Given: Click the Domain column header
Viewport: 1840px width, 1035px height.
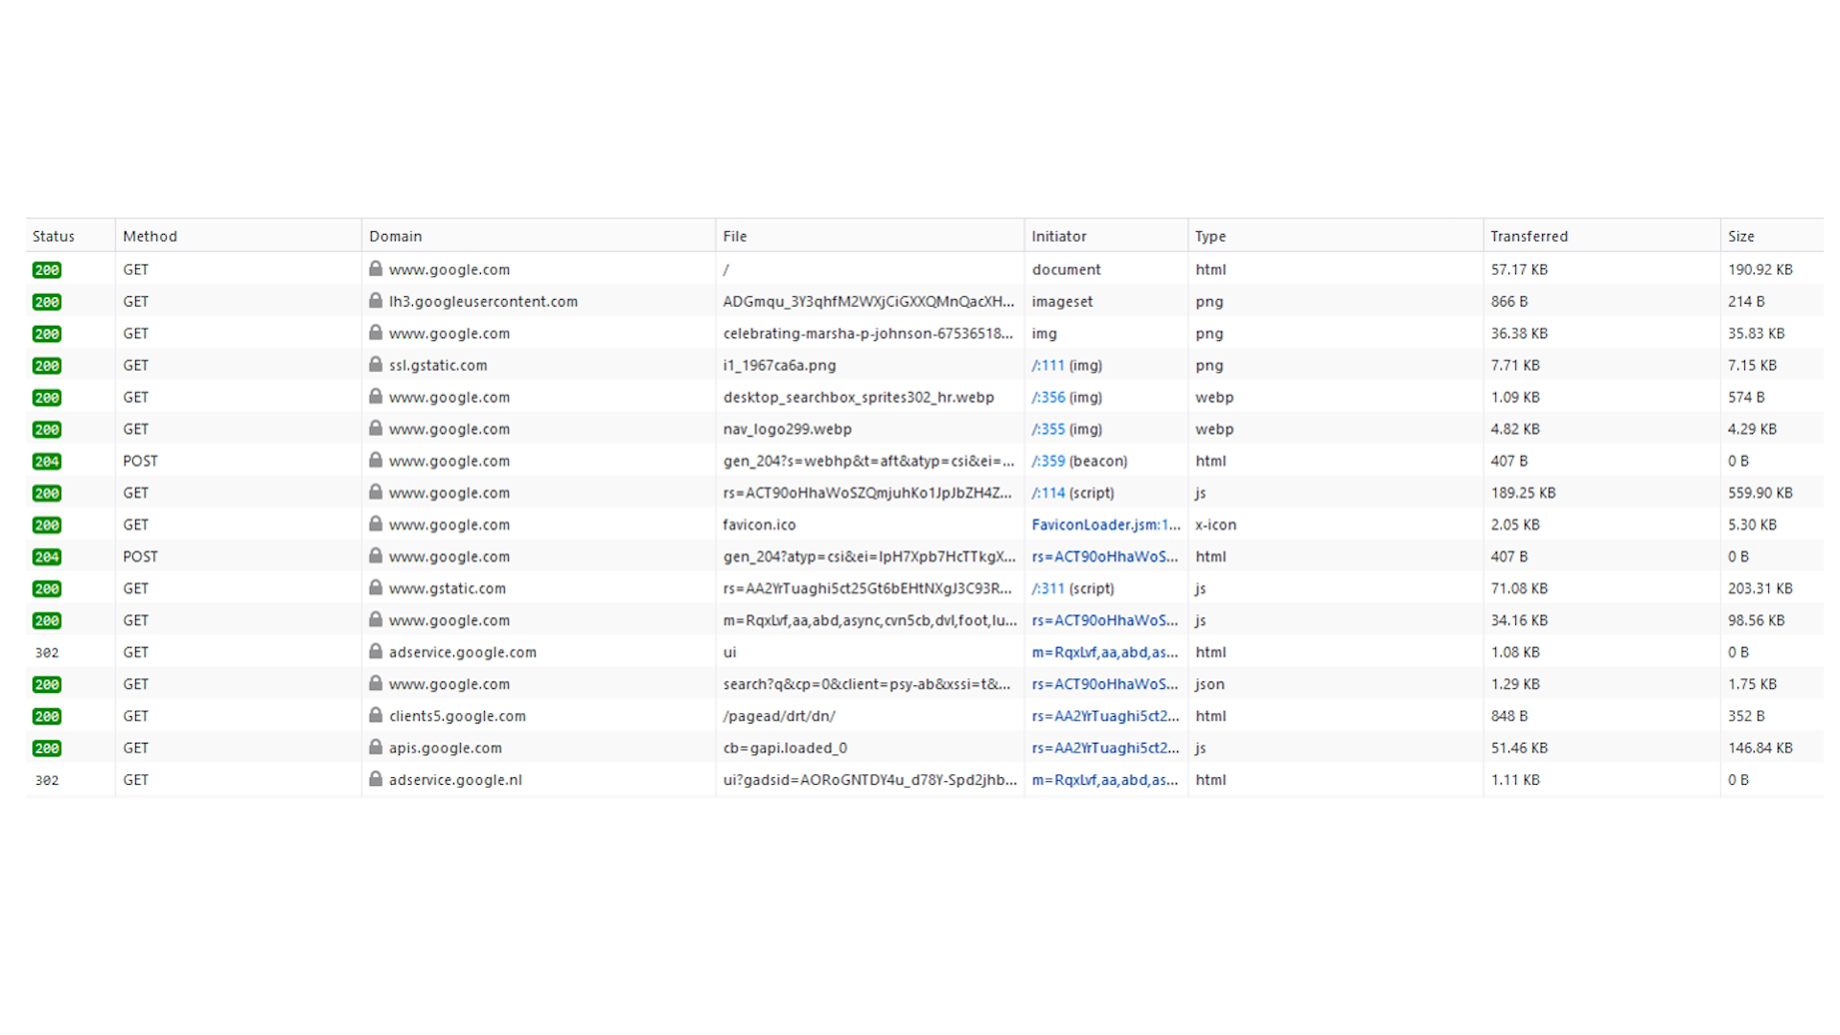Looking at the screenshot, I should [395, 236].
